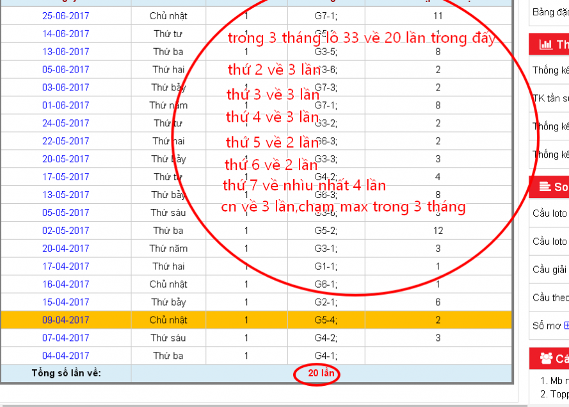Click the 17-04-2017 date link
The height and width of the screenshot is (407, 569).
pyautogui.click(x=66, y=266)
